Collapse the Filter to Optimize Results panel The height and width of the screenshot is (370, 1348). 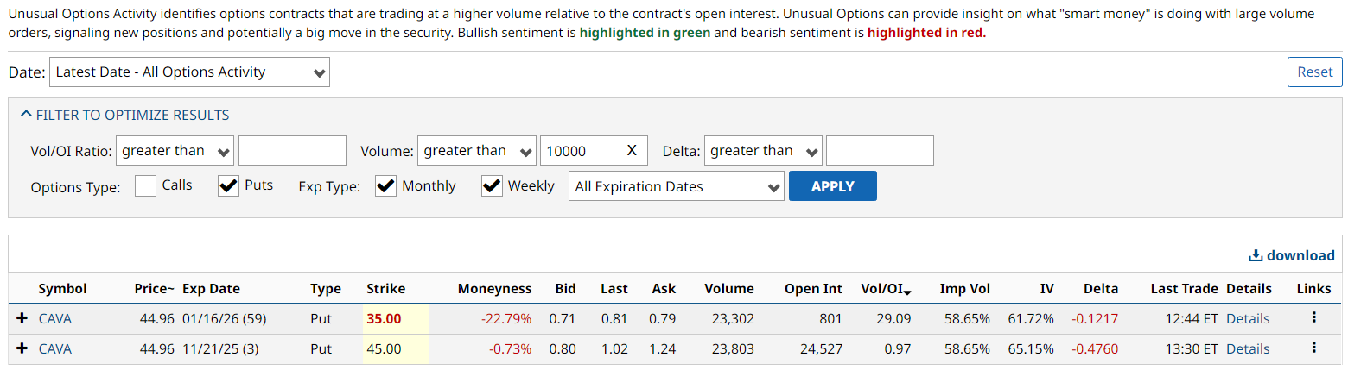point(125,115)
